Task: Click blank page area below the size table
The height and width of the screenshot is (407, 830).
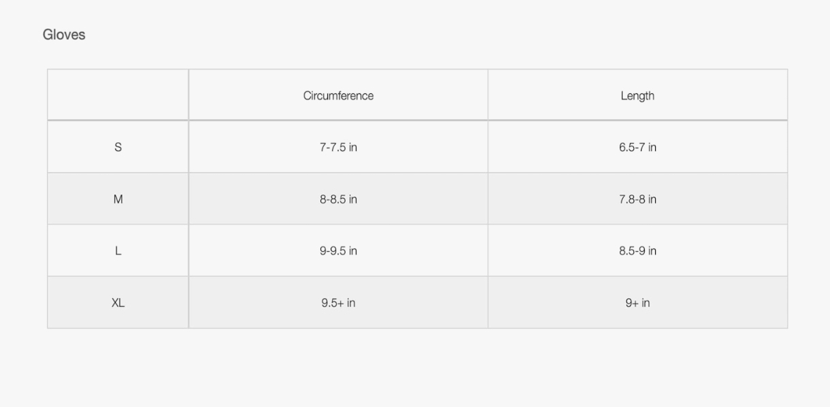Action: pyautogui.click(x=415, y=368)
